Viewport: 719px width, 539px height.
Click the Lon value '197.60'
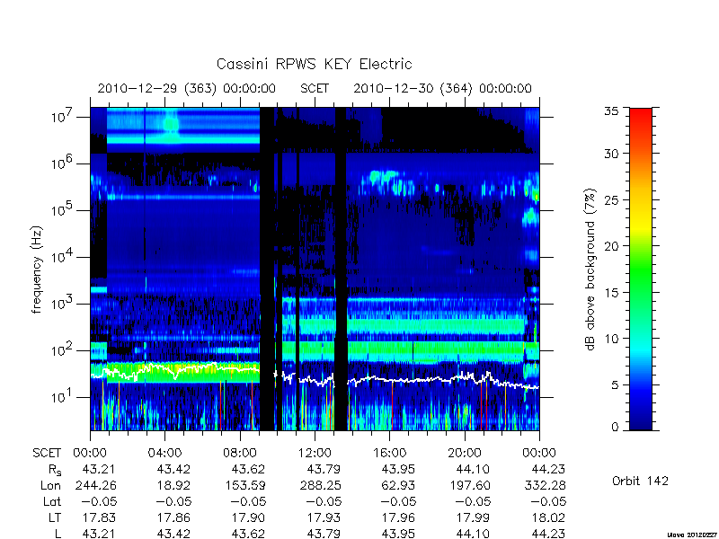pyautogui.click(x=469, y=485)
